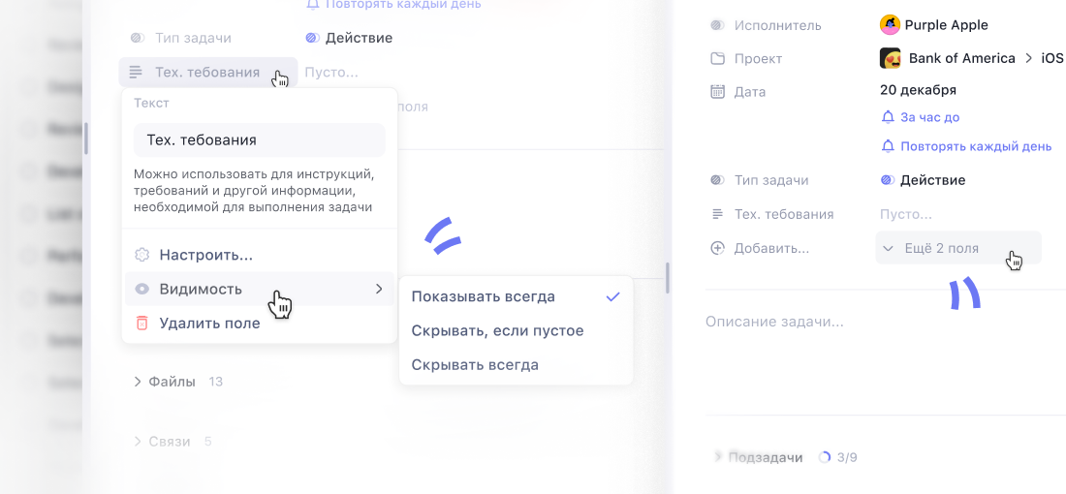
Task: Click the folder icon beside Проект
Action: tap(717, 58)
